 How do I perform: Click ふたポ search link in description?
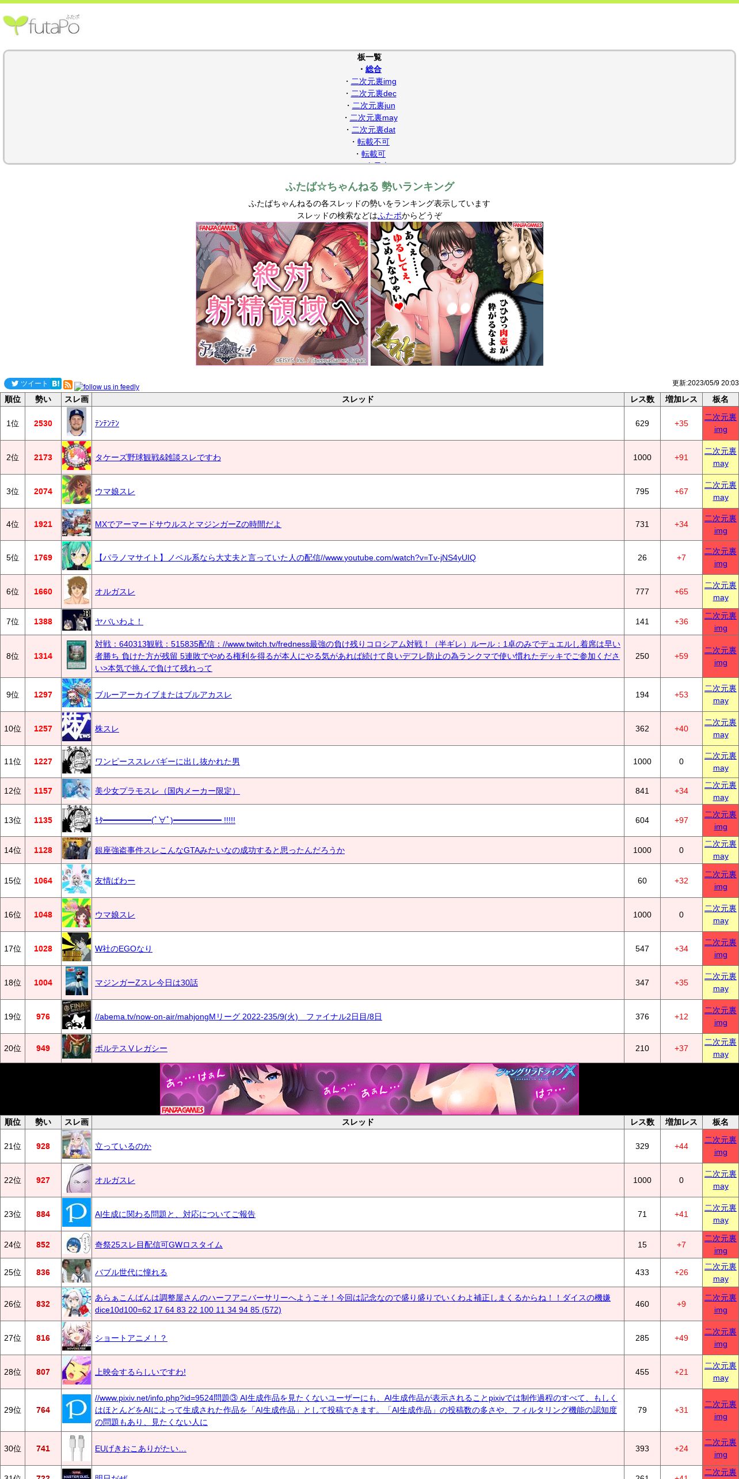point(390,215)
